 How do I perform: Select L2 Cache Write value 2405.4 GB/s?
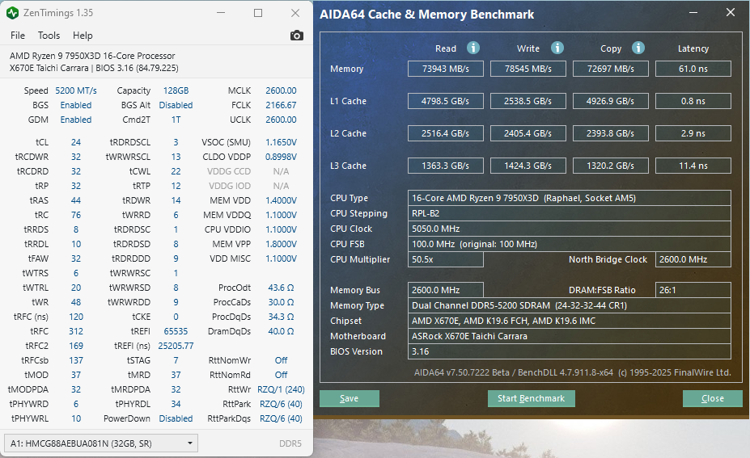pyautogui.click(x=528, y=133)
